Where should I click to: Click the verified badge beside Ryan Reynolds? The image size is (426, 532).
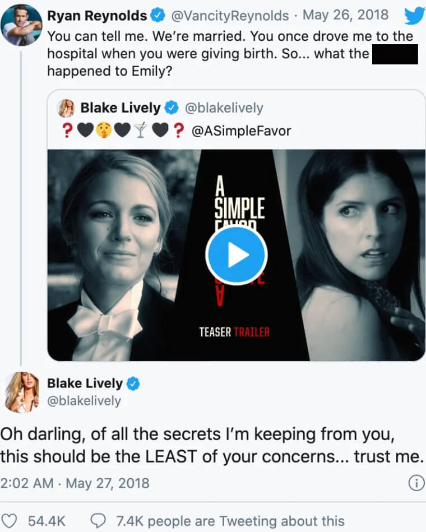pos(159,16)
